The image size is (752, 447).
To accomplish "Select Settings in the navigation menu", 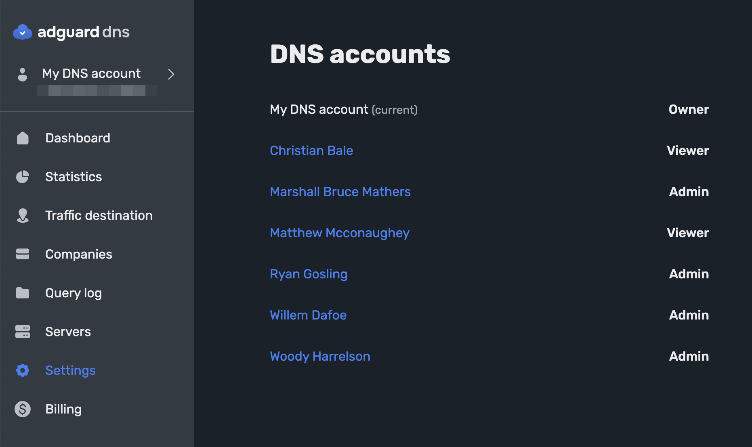I will [x=70, y=370].
